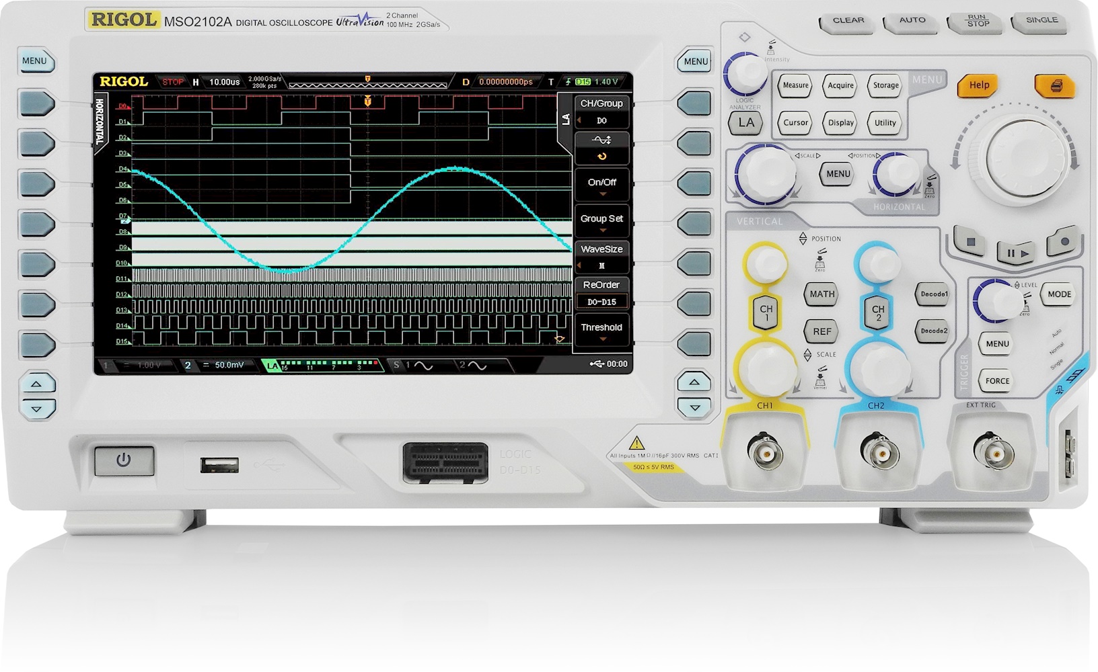Open the Threshold menu on screen
This screenshot has width=1098, height=672.
[601, 330]
